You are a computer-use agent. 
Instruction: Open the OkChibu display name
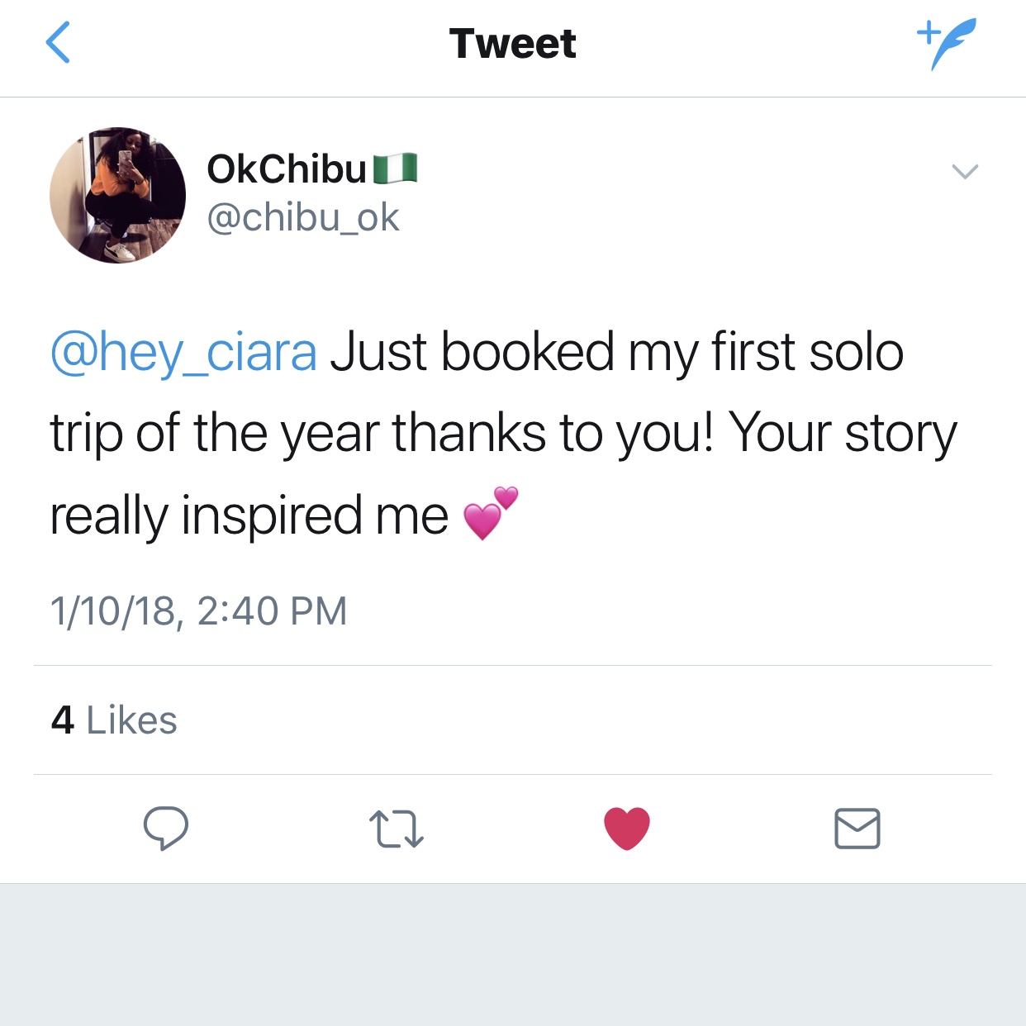click(287, 169)
